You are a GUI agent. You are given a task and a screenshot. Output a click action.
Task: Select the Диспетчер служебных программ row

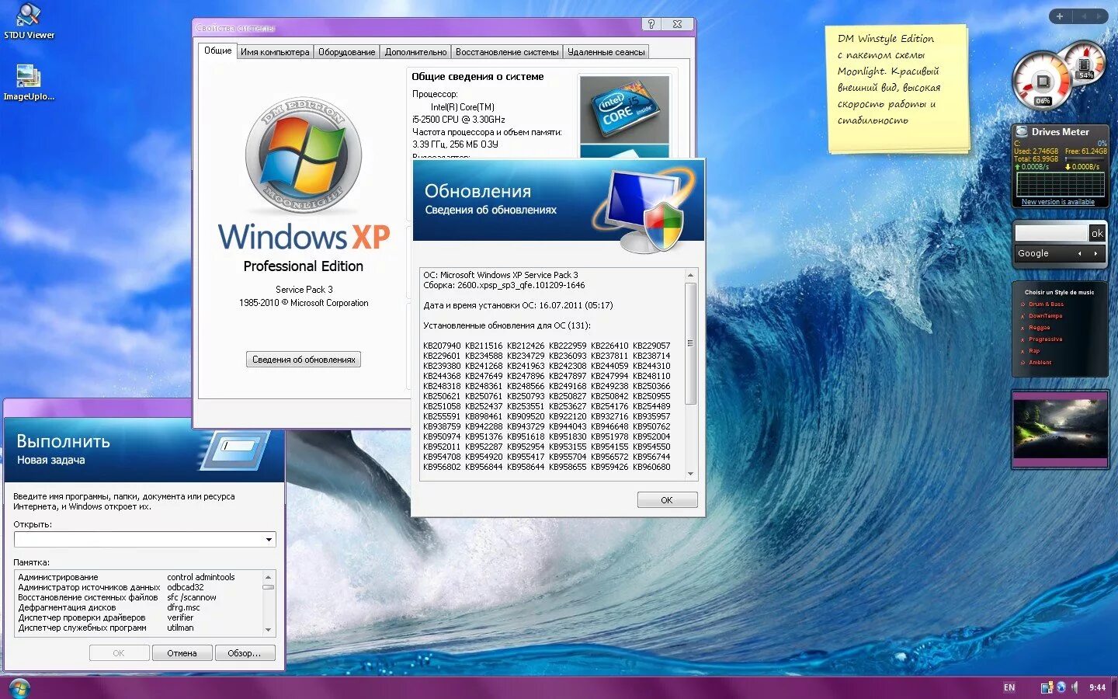(x=139, y=628)
